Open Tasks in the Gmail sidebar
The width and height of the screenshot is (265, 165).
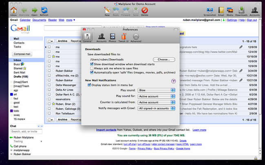click(x=17, y=47)
